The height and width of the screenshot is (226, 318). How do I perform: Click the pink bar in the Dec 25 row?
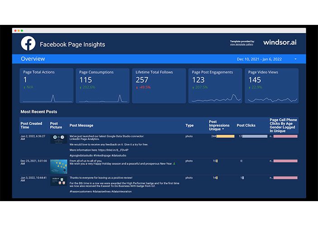point(285,161)
